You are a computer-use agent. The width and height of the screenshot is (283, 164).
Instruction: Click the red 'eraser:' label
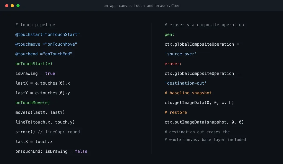[x=173, y=64]
